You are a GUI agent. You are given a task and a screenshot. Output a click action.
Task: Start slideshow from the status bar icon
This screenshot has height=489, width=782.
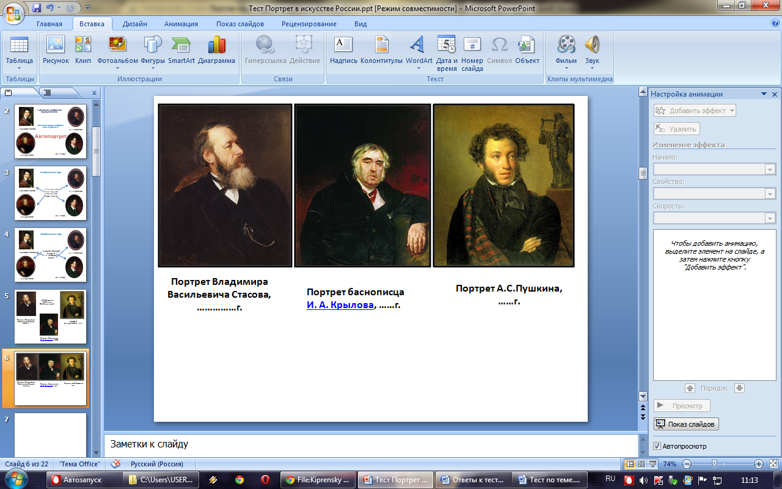pyautogui.click(x=652, y=464)
